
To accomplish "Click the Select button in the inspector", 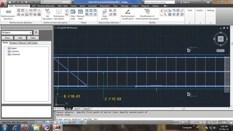I will [33, 38].
